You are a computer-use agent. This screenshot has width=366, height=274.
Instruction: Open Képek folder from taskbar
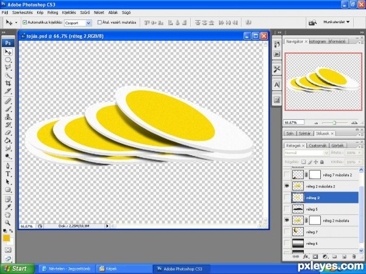pyautogui.click(x=124, y=269)
